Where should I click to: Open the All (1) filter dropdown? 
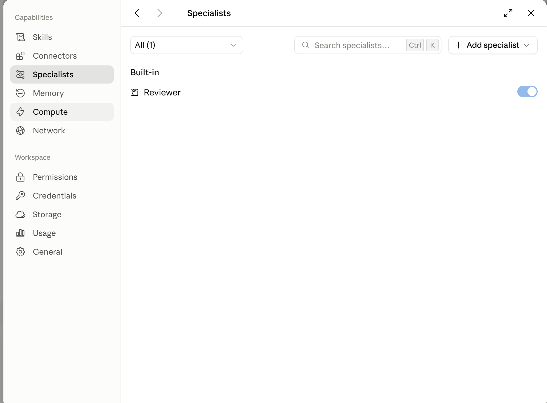pos(187,45)
